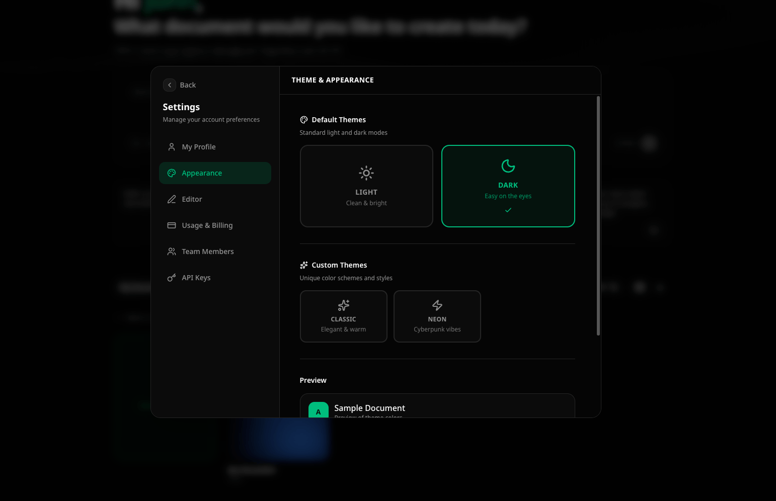Click the 'Elegant & warm' subtitle
776x501 pixels.
point(344,329)
